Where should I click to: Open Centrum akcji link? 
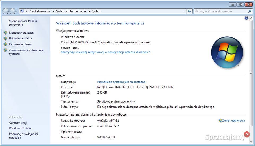click(18, 123)
